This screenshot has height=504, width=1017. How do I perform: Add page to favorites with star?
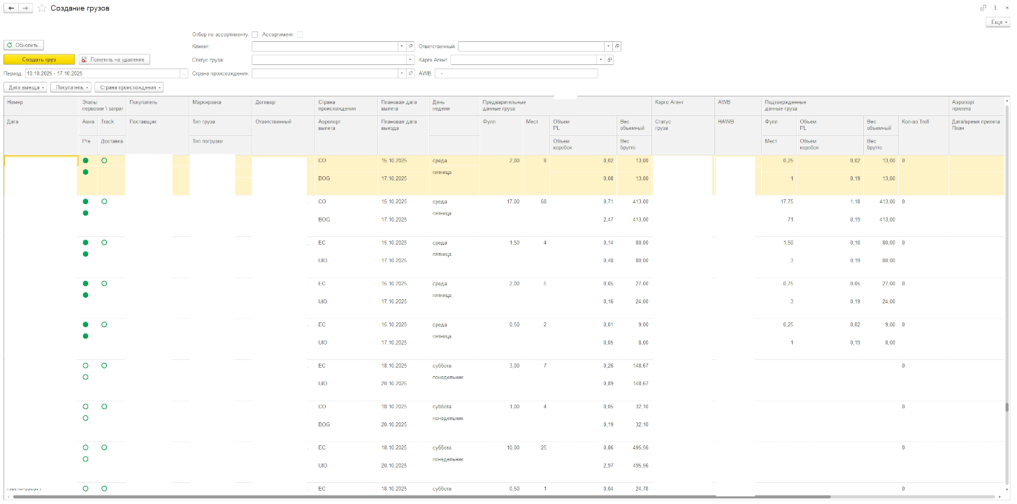pos(42,8)
